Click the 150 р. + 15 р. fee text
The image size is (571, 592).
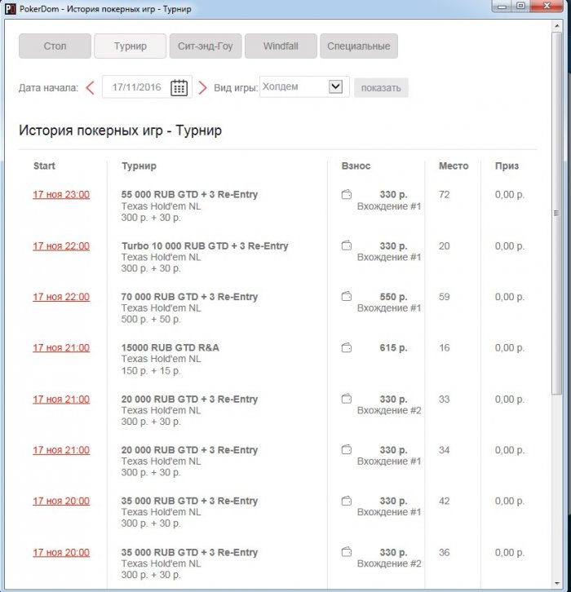click(x=151, y=371)
